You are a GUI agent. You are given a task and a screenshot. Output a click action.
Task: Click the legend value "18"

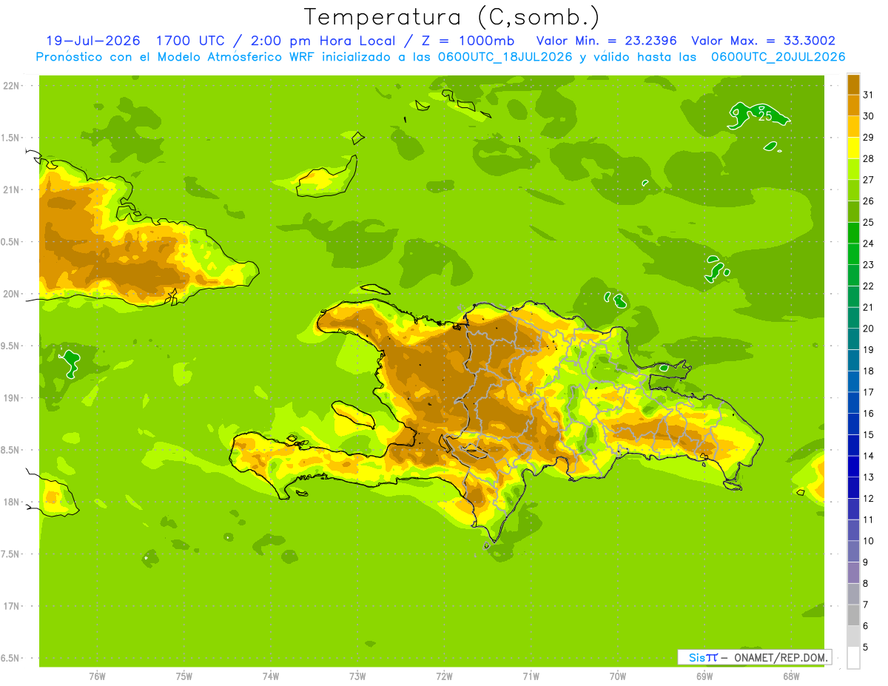[x=869, y=371]
